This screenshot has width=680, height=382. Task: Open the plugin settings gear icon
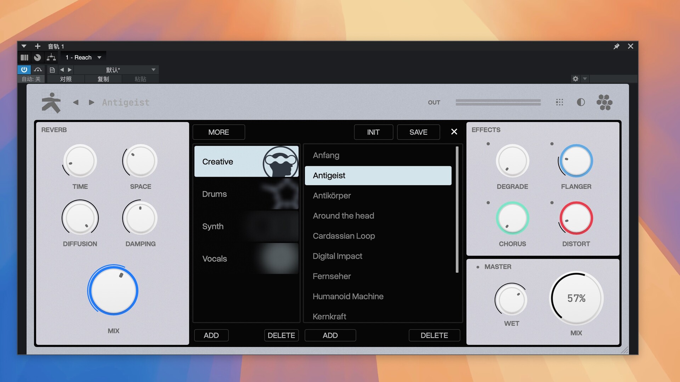pyautogui.click(x=576, y=79)
